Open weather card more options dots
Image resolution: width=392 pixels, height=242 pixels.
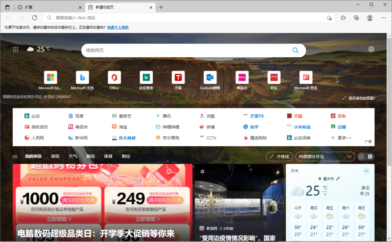click(x=366, y=171)
